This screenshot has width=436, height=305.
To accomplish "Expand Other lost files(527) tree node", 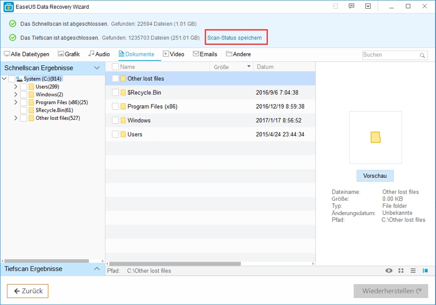I will pos(16,118).
